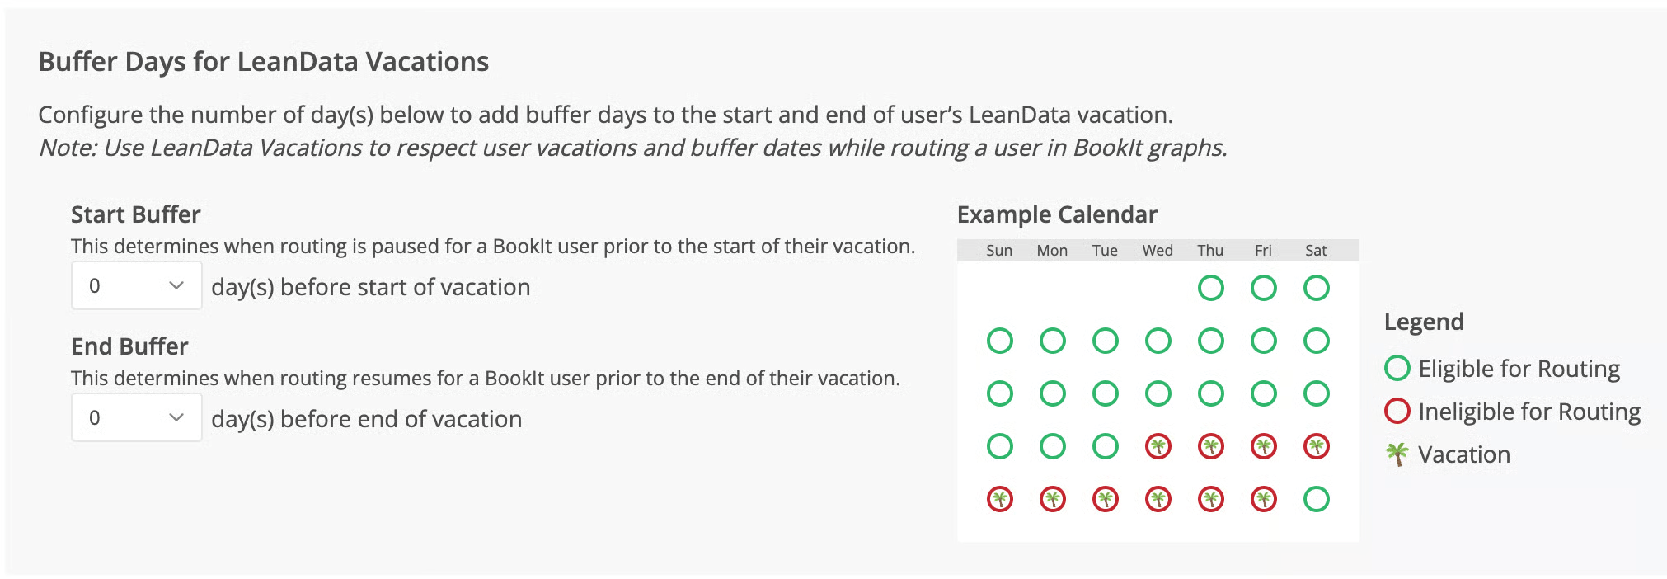Image resolution: width=1667 pixels, height=579 pixels.
Task: Click the Start Buffer dropdown chevron arrow
Action: click(x=176, y=285)
